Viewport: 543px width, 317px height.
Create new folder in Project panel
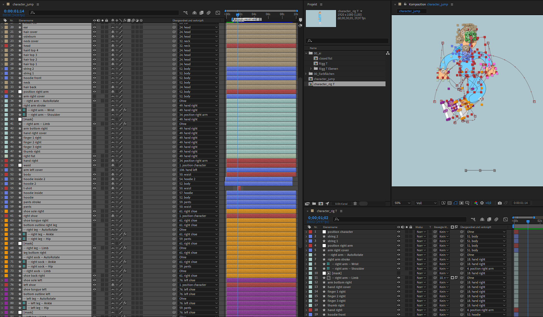(314, 204)
